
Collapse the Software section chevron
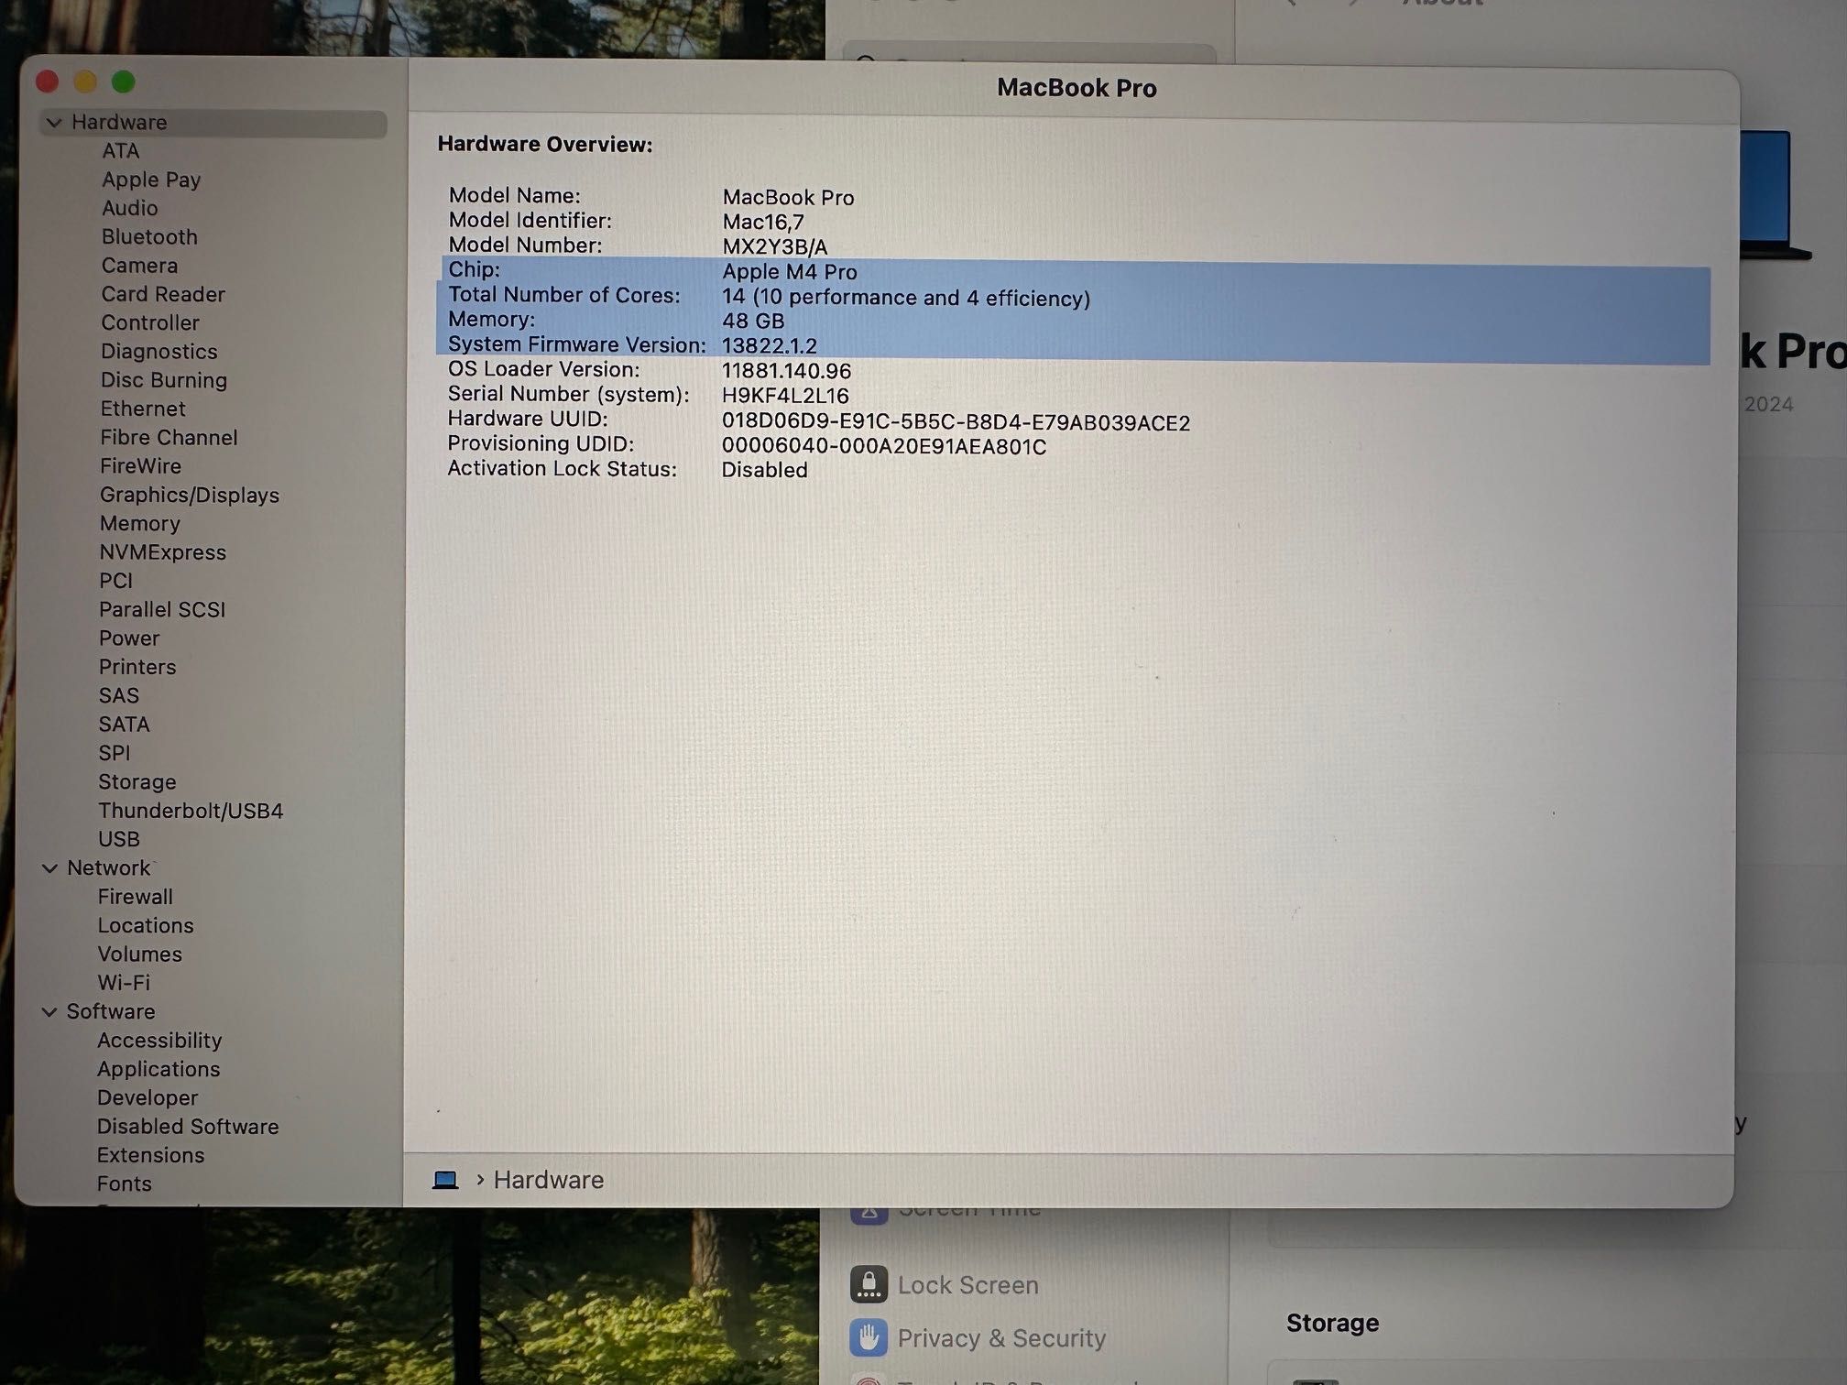point(49,1012)
